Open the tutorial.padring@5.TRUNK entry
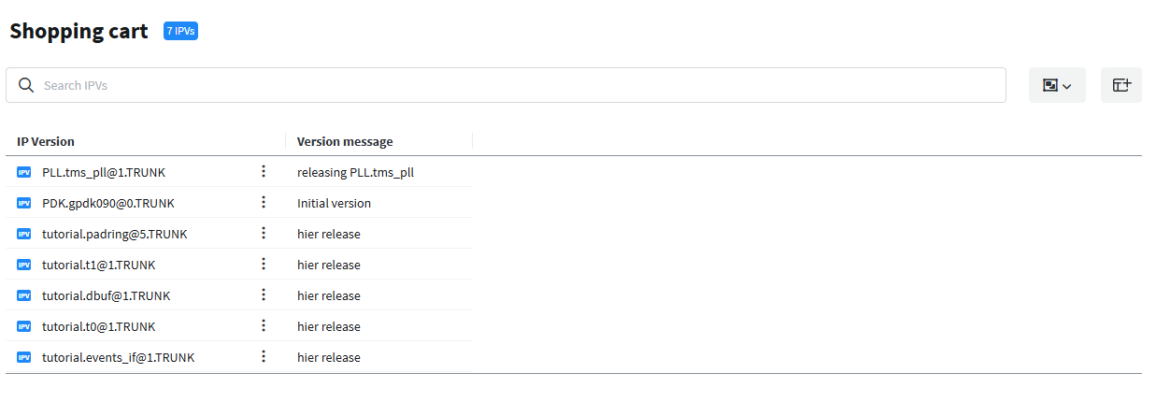Image resolution: width=1156 pixels, height=402 pixels. pyautogui.click(x=114, y=234)
